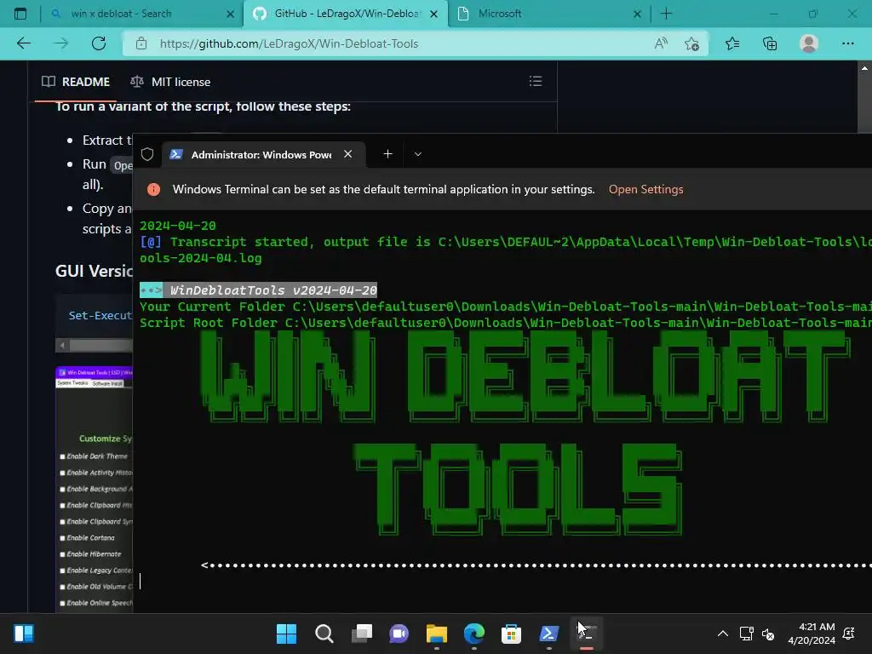Click the terminal info warning icon
This screenshot has height=654, width=872.
(153, 190)
